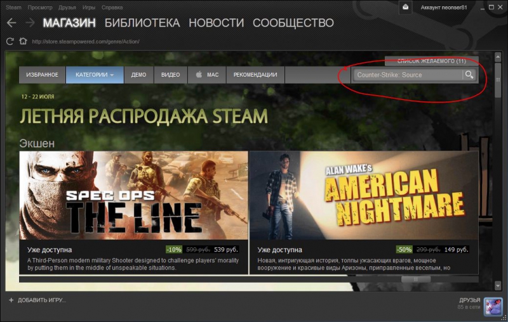
Task: Open the Друзья menu
Action: point(67,8)
